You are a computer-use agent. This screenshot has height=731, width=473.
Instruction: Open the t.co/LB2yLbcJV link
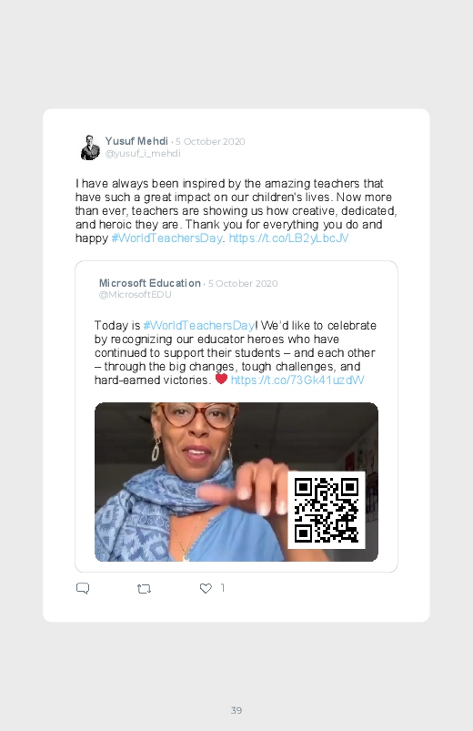click(x=288, y=239)
